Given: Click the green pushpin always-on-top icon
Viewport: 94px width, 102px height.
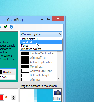Looking at the screenshot, I should (6, 27).
